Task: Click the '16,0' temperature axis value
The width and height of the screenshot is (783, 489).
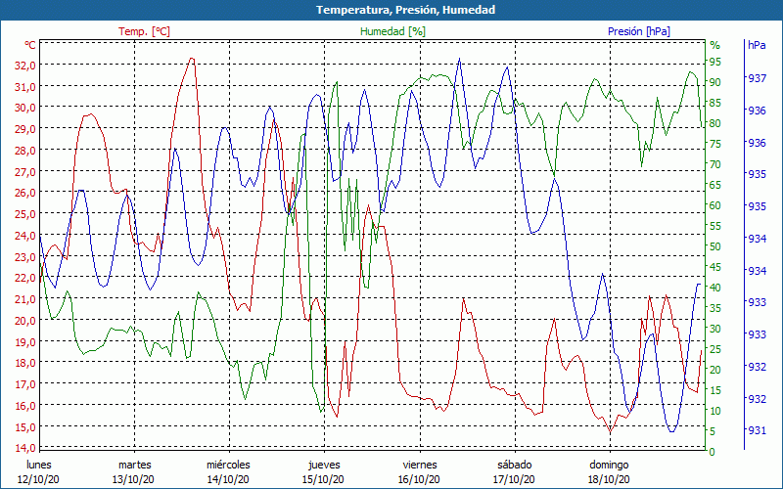Action: pyautogui.click(x=26, y=406)
